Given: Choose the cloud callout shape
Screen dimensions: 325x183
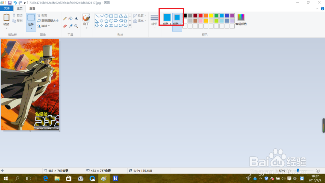Looking at the screenshot, I should [x=125, y=25].
